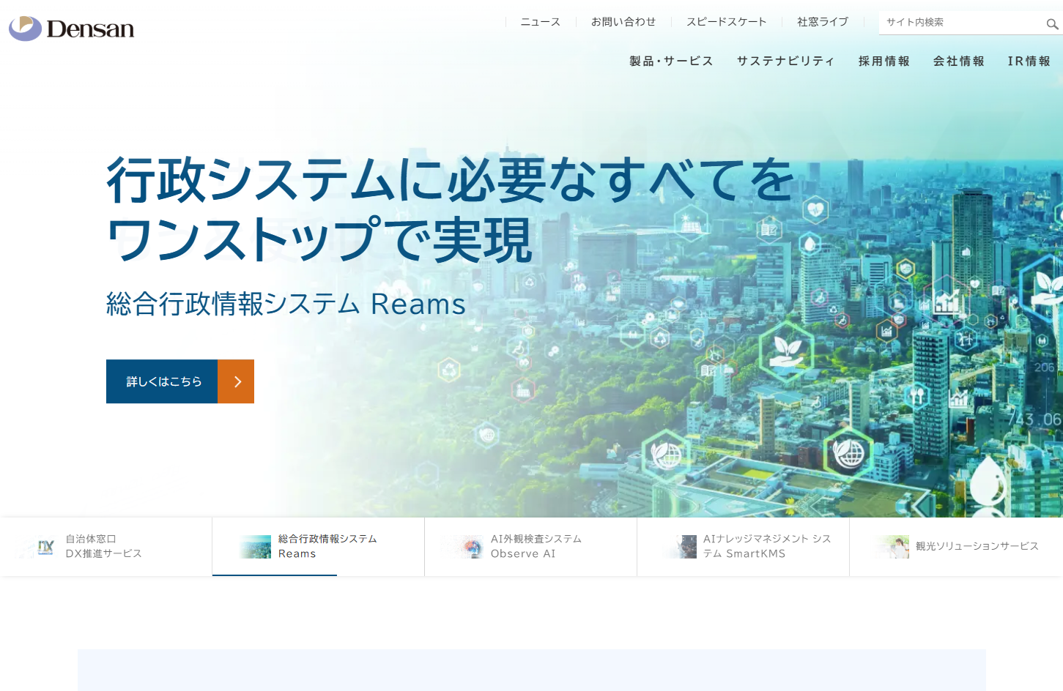Click the Densan logo
The height and width of the screenshot is (691, 1063).
tap(72, 29)
